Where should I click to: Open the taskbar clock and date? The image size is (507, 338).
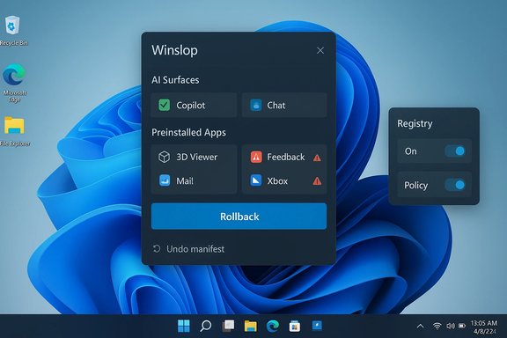click(484, 327)
